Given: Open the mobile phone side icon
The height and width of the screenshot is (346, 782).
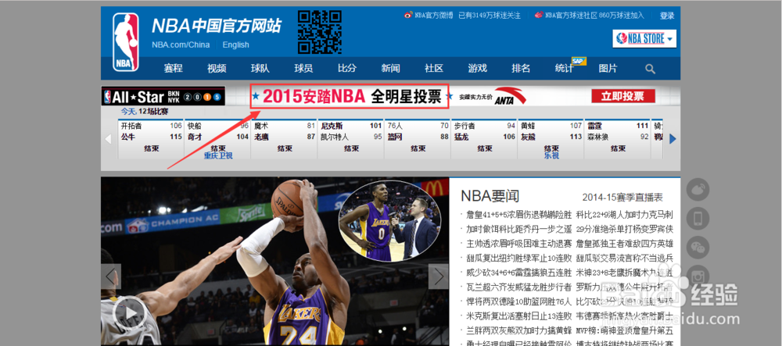Looking at the screenshot, I should [698, 218].
